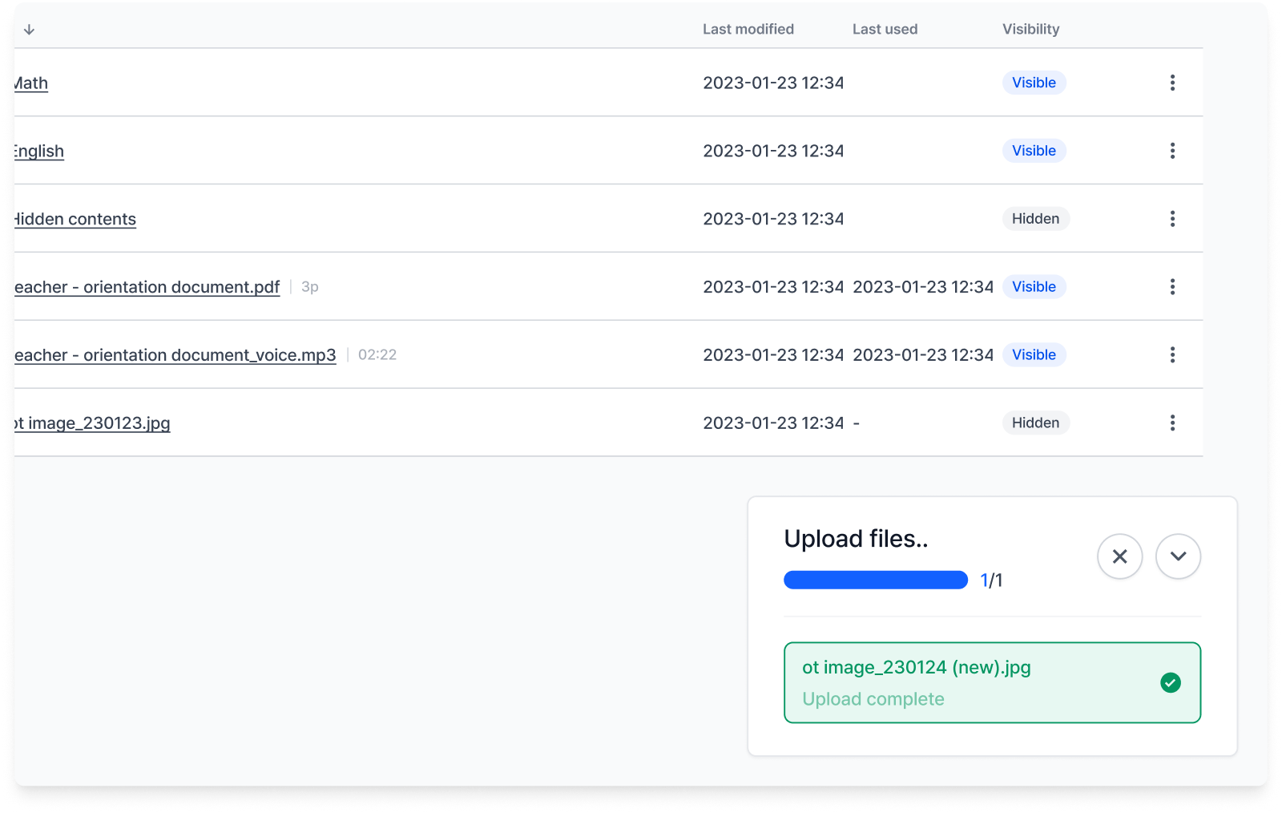Open the Math folder link
Screen dimensions: 1282x813
(x=31, y=83)
